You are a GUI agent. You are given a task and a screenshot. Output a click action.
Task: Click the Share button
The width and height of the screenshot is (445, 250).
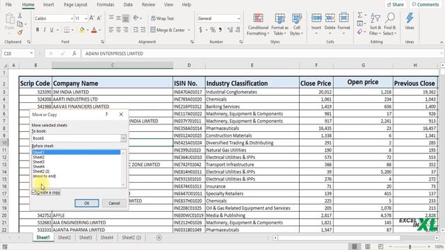[x=396, y=5]
